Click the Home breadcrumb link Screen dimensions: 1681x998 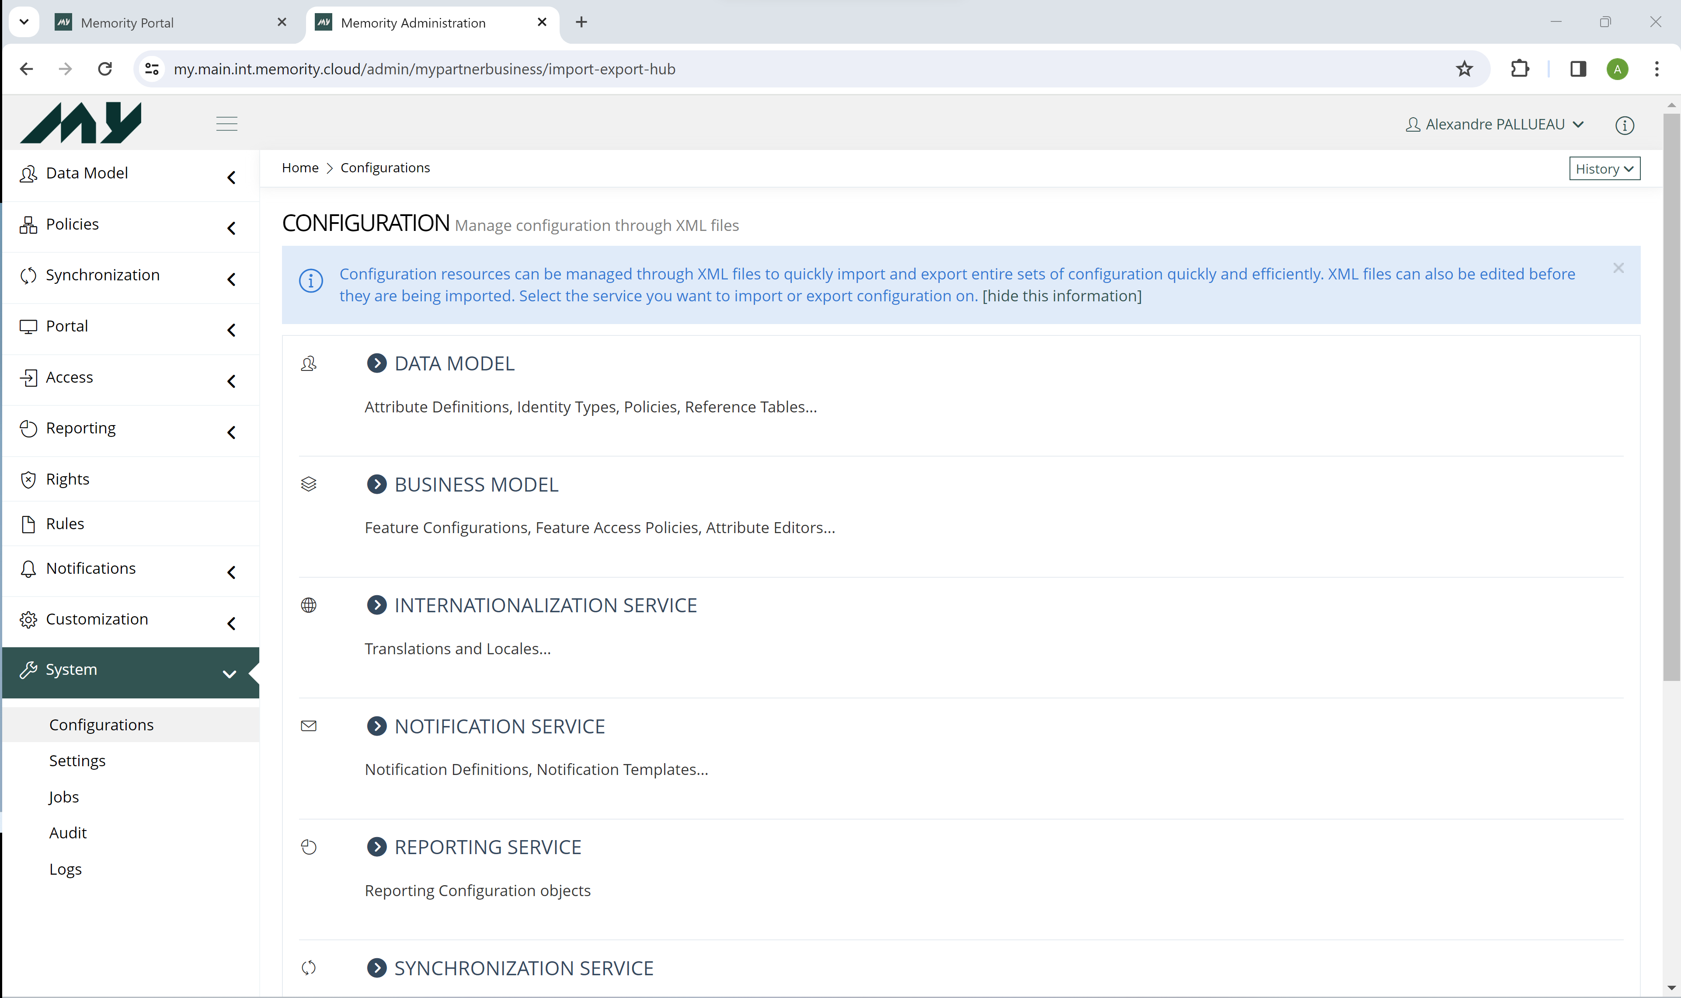coord(300,167)
